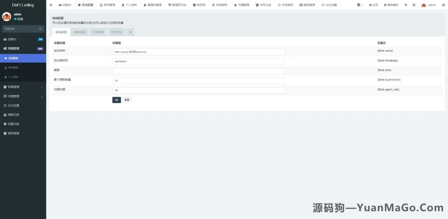The height and width of the screenshot is (219, 448).
Task: Click the OK submit button
Action: (116, 100)
